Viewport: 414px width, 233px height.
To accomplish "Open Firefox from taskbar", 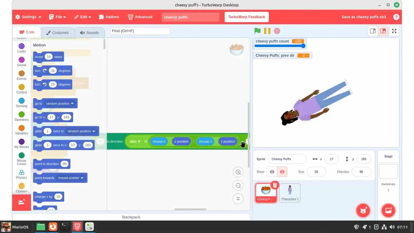I will [x=53, y=227].
